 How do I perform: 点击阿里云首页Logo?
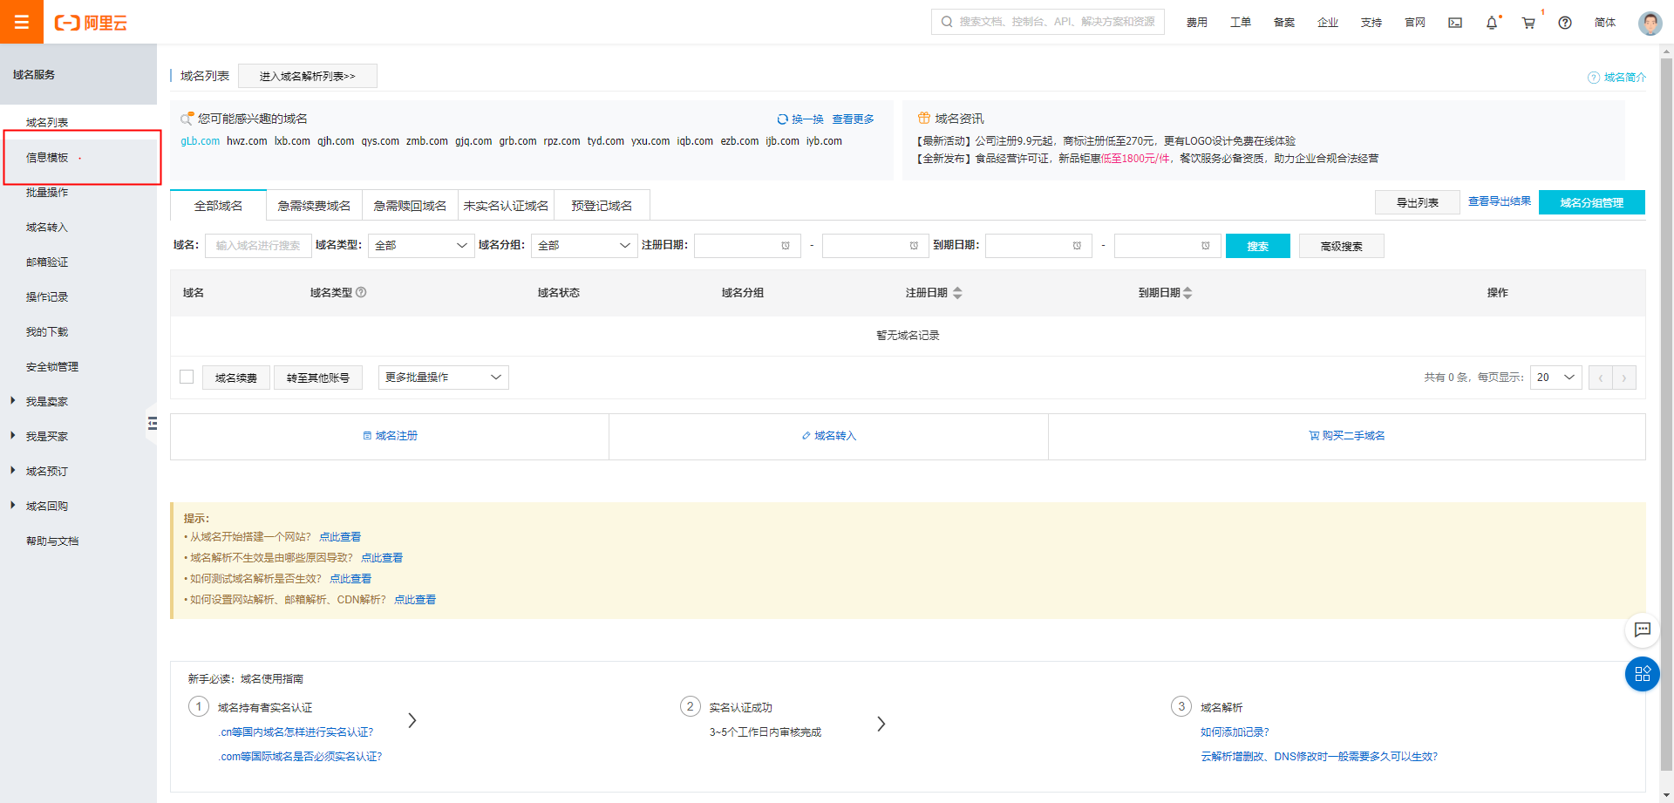coord(92,23)
